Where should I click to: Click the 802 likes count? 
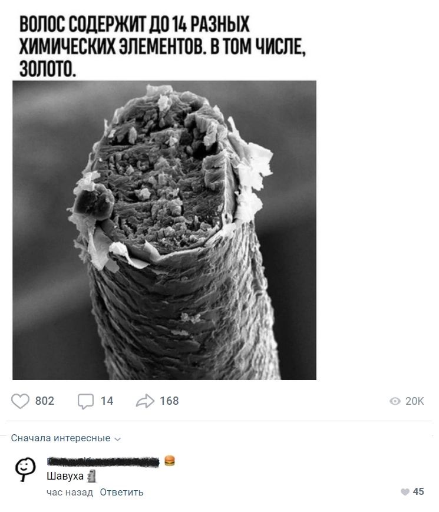(45, 401)
